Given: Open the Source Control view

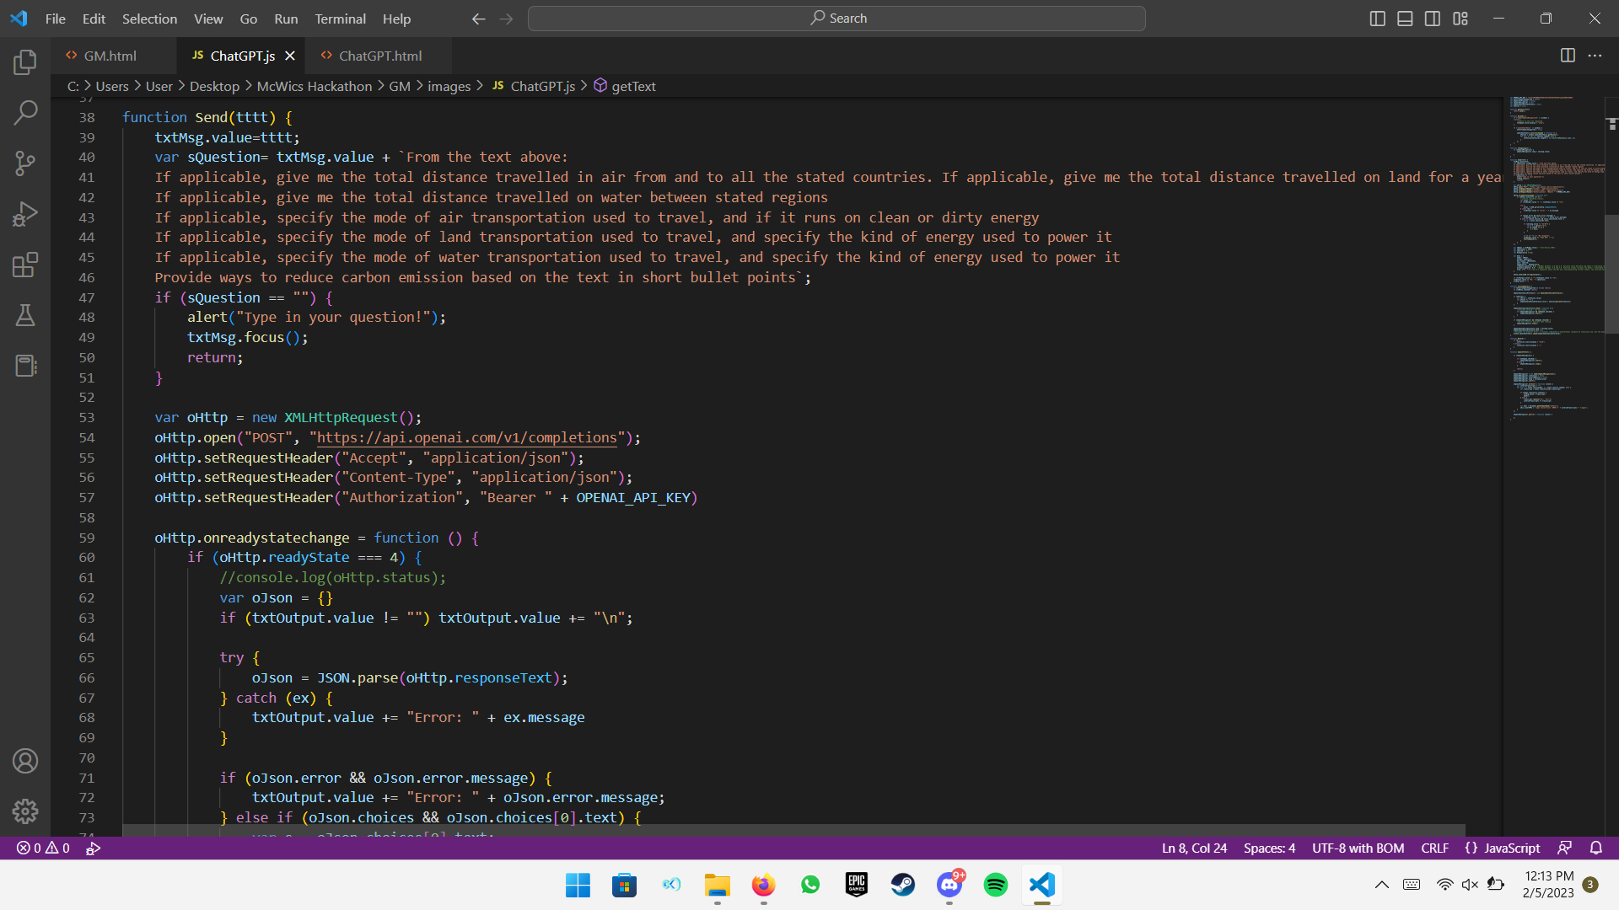Looking at the screenshot, I should point(25,163).
